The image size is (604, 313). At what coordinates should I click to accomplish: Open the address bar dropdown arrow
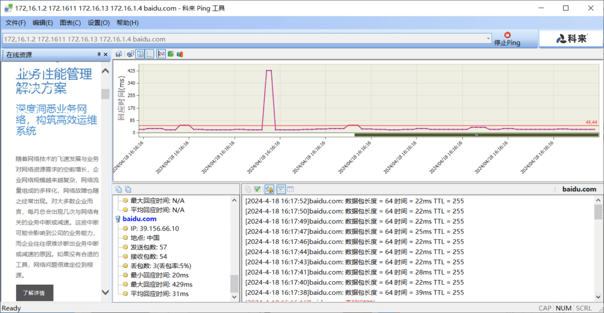[488, 39]
